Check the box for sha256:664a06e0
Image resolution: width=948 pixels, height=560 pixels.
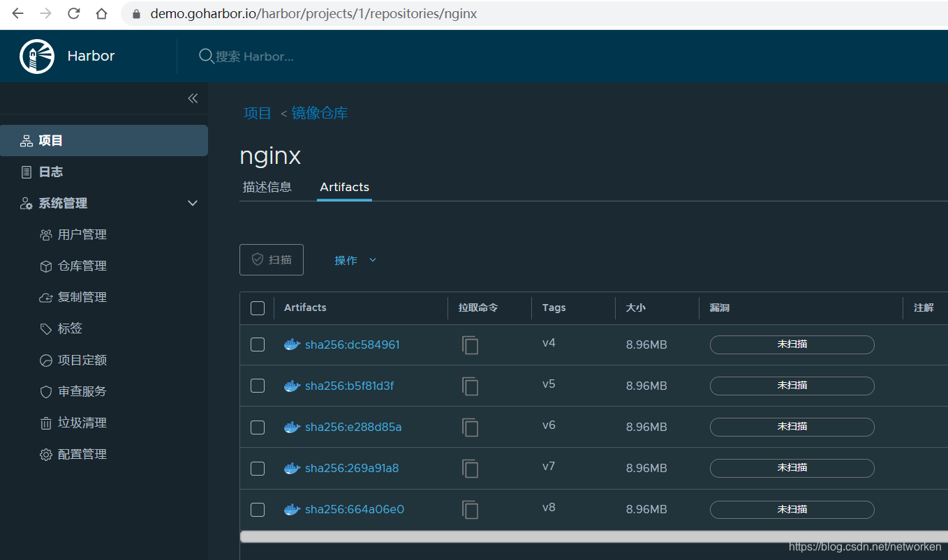[x=258, y=510]
